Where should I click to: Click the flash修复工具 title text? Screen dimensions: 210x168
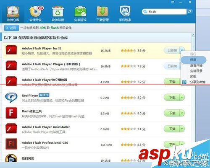[31, 111]
